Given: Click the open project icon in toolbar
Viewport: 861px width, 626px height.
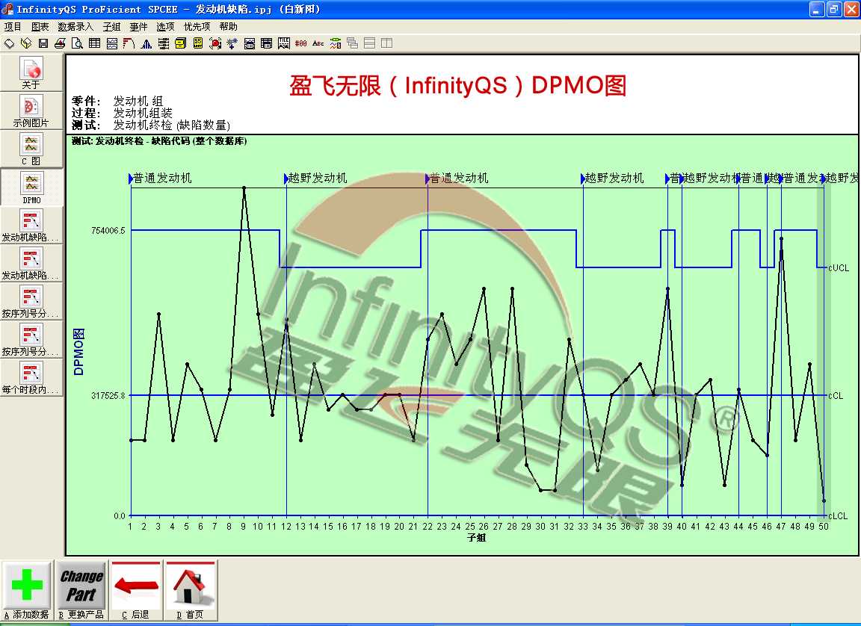Looking at the screenshot, I should point(26,43).
